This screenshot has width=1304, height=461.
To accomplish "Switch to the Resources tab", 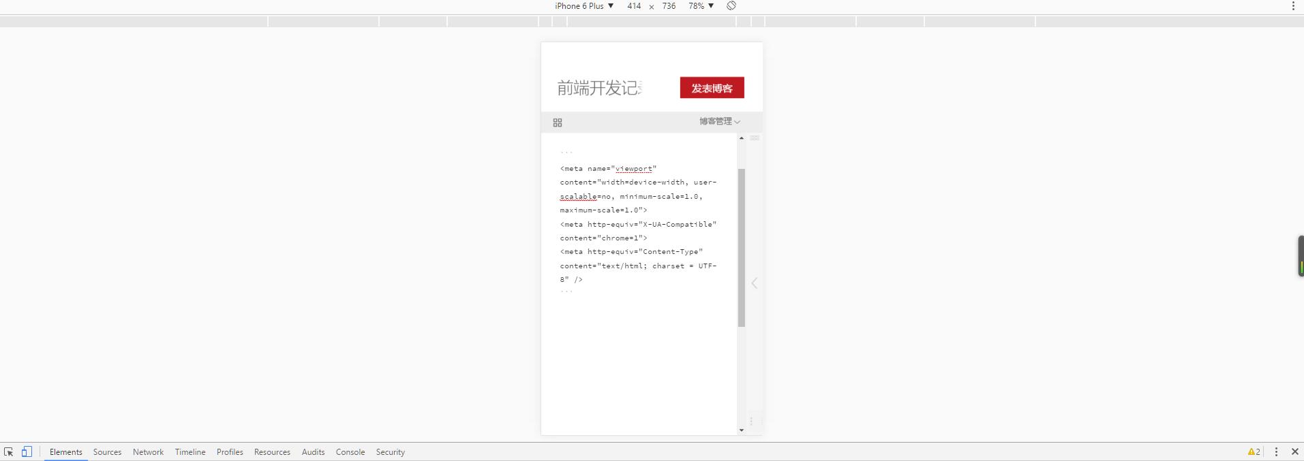I will pos(272,452).
